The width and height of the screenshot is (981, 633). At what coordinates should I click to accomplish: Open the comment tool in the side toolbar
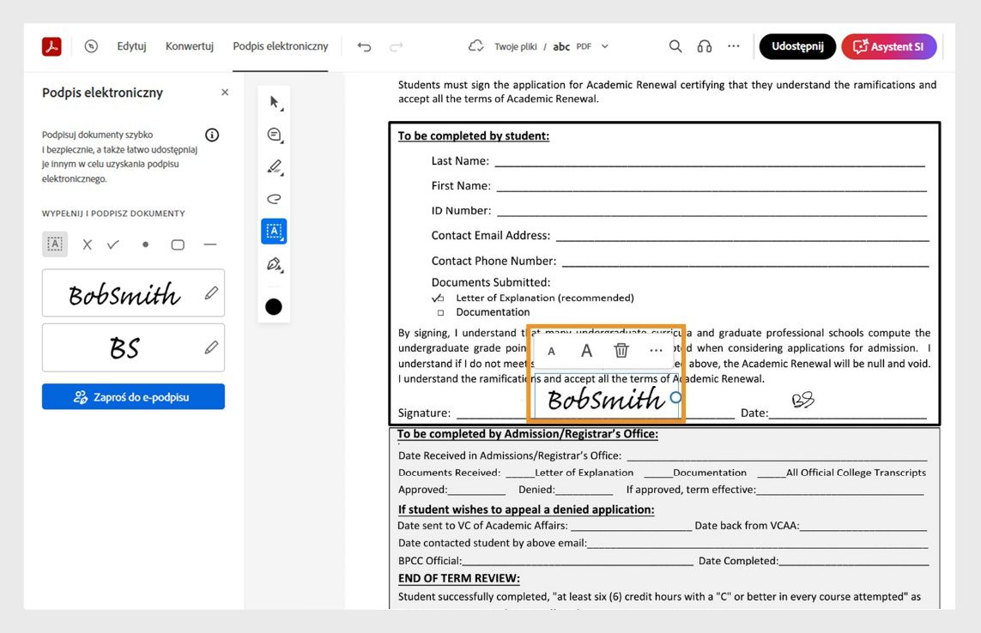[x=274, y=134]
